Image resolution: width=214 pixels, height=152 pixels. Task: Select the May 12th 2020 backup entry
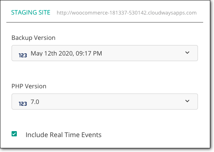66,53
